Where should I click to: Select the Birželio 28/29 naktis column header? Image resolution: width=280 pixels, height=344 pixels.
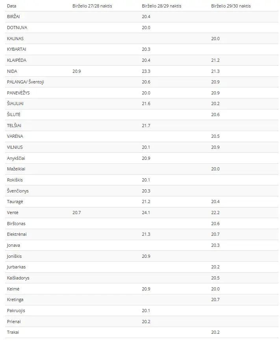click(x=161, y=6)
